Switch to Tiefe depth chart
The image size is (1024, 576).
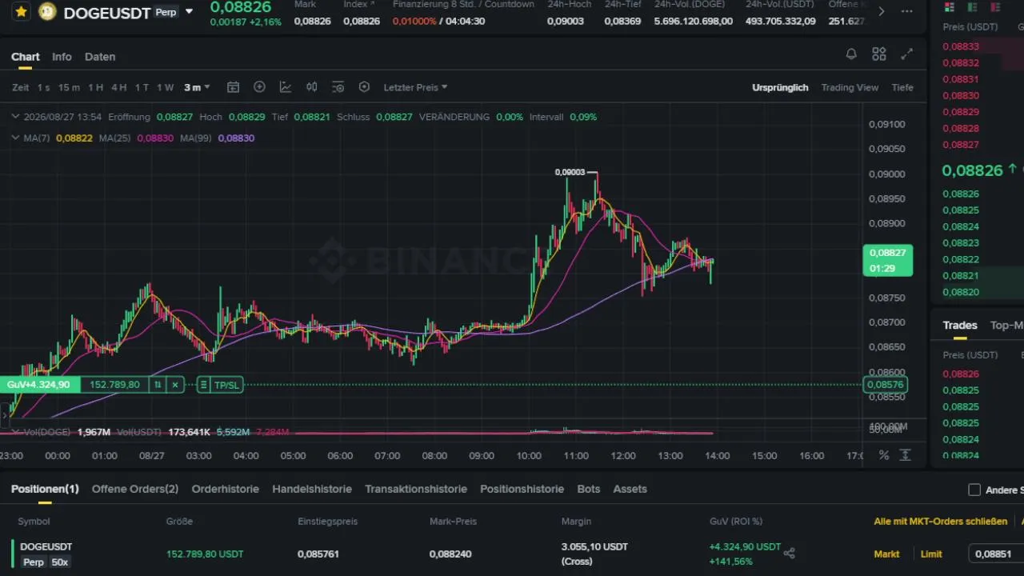902,87
